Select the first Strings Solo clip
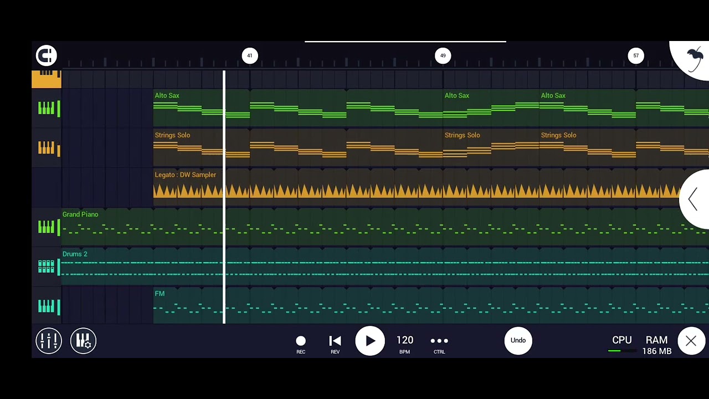This screenshot has height=399, width=709. click(298, 148)
